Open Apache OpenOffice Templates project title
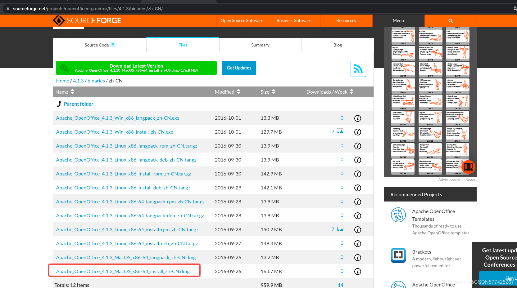This screenshot has height=288, width=517. point(433,215)
